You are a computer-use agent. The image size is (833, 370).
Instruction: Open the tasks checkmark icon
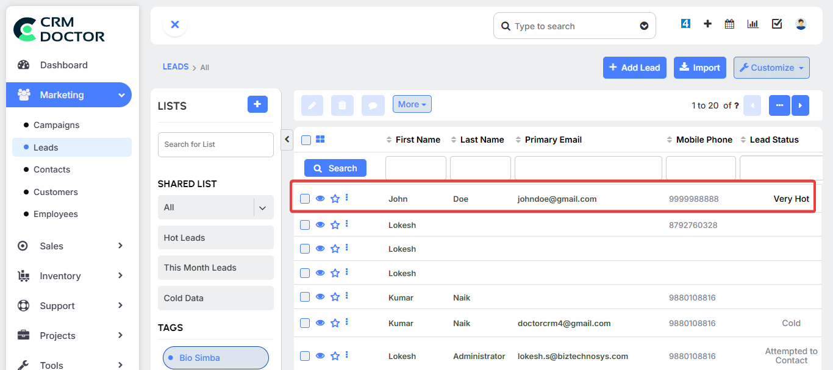(x=777, y=24)
